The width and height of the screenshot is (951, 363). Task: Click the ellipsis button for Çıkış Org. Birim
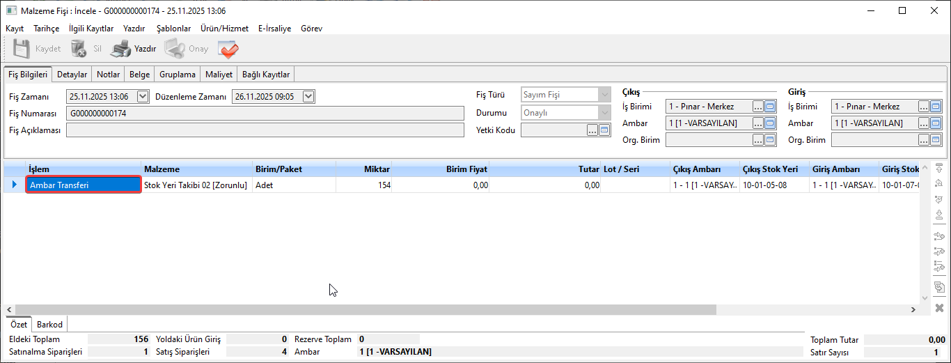[757, 140]
